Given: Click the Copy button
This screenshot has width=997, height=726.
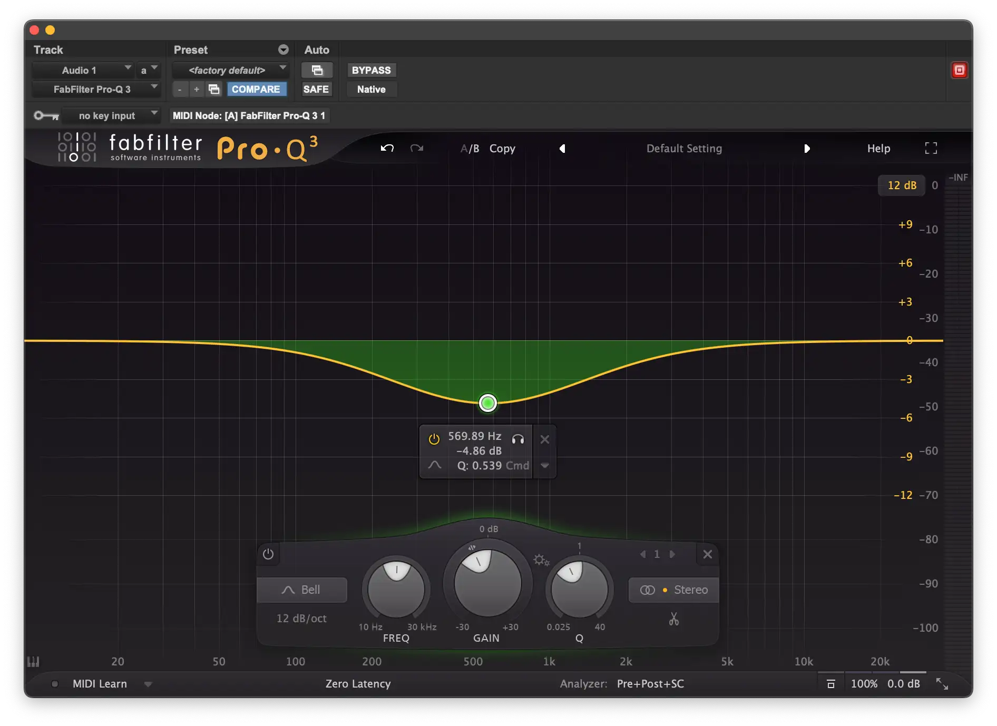Looking at the screenshot, I should pos(502,149).
